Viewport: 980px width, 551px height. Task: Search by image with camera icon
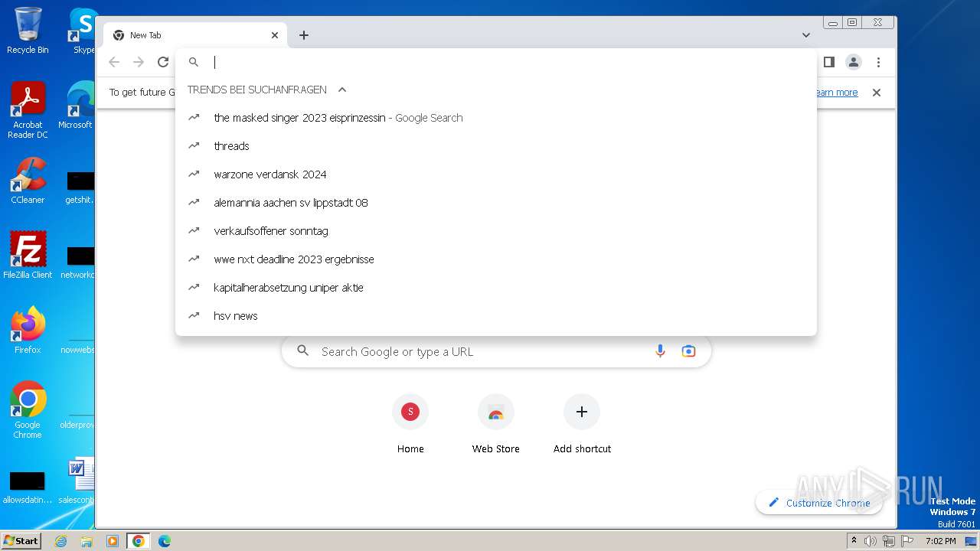688,351
